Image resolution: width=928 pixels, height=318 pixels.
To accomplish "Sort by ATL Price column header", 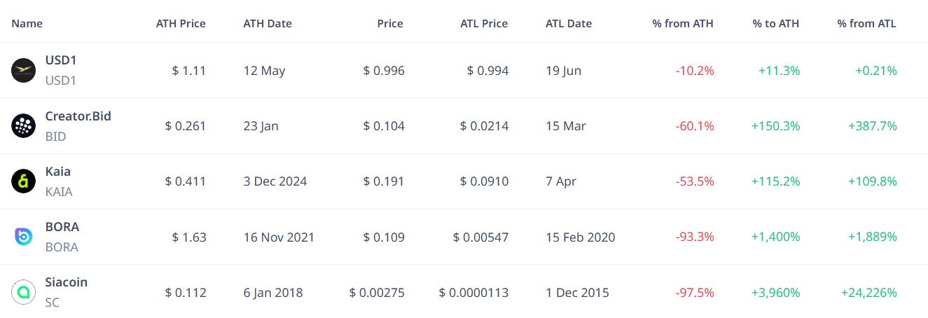I will pyautogui.click(x=484, y=23).
